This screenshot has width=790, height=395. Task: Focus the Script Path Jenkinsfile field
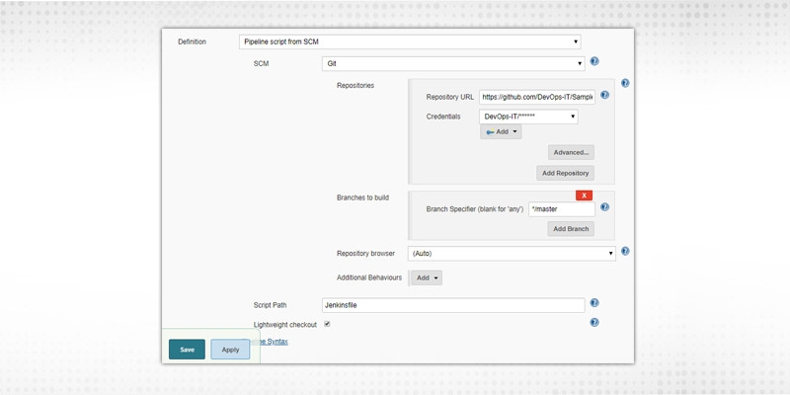453,305
